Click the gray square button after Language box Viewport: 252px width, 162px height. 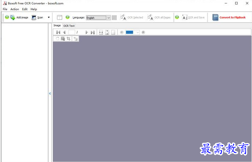[114, 18]
